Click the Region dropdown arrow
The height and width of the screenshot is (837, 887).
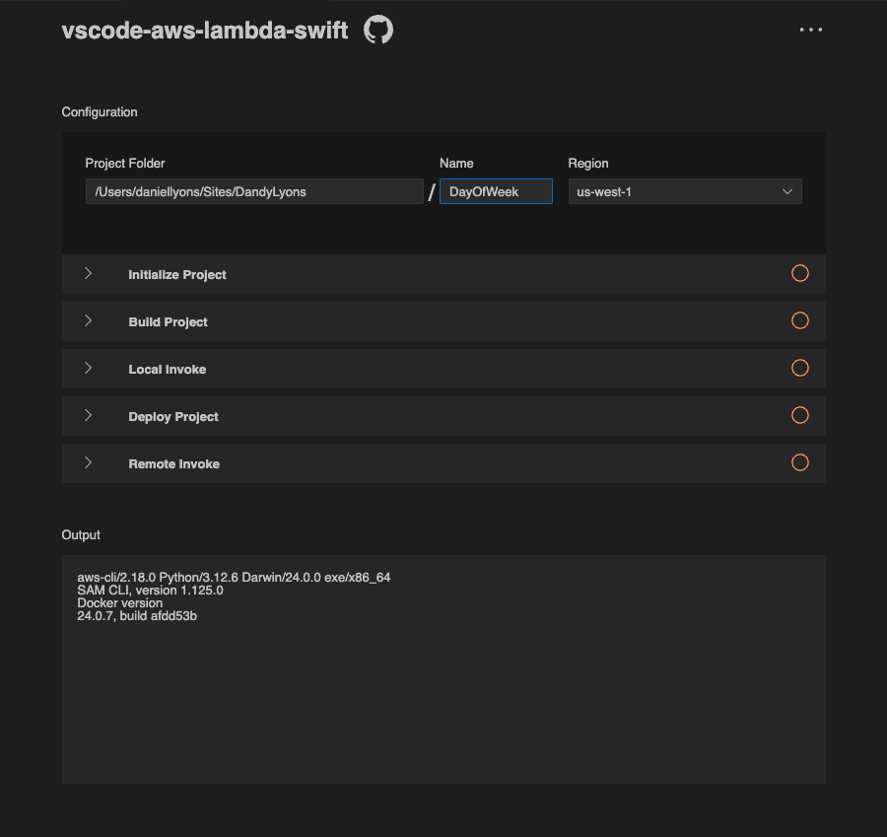[786, 191]
